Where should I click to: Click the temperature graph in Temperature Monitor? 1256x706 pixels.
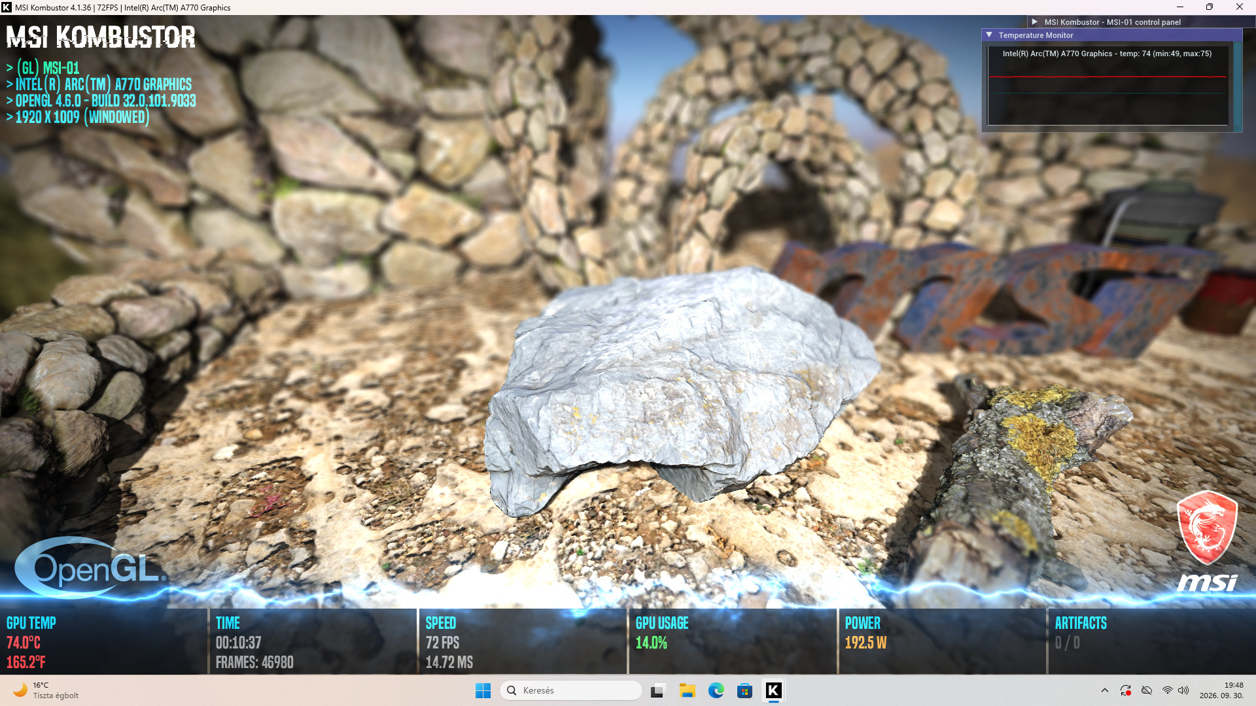click(1108, 85)
